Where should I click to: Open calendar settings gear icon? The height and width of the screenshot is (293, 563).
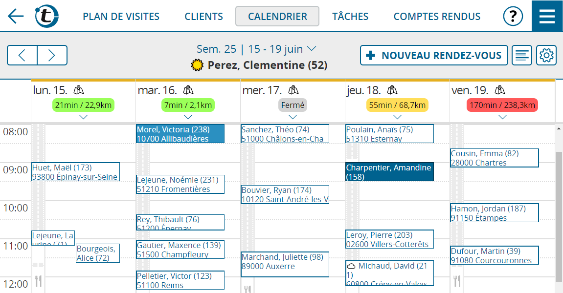point(546,55)
